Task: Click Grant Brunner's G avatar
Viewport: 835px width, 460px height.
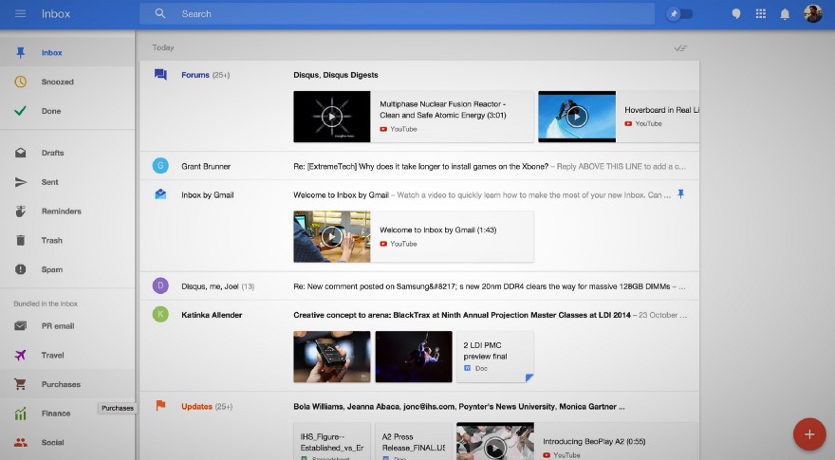Action: [x=160, y=166]
